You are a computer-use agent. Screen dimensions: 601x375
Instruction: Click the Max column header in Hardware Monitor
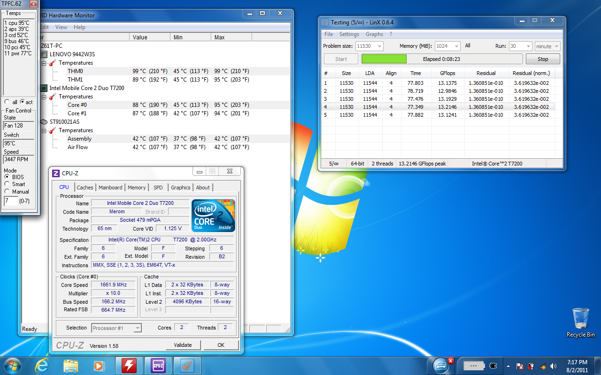[231, 37]
